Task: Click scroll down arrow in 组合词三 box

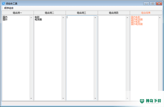Action: [95, 98]
